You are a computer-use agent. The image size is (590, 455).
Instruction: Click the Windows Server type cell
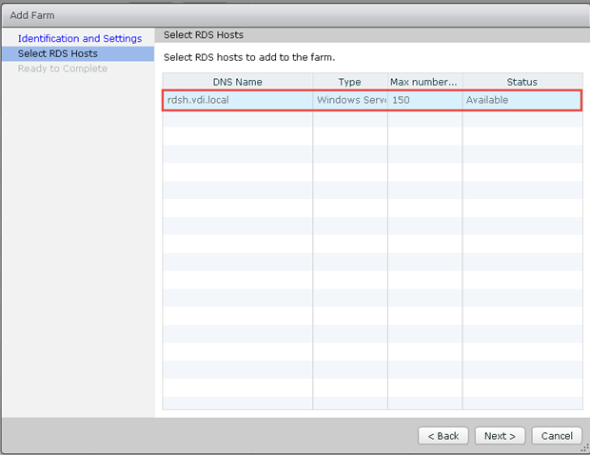350,100
